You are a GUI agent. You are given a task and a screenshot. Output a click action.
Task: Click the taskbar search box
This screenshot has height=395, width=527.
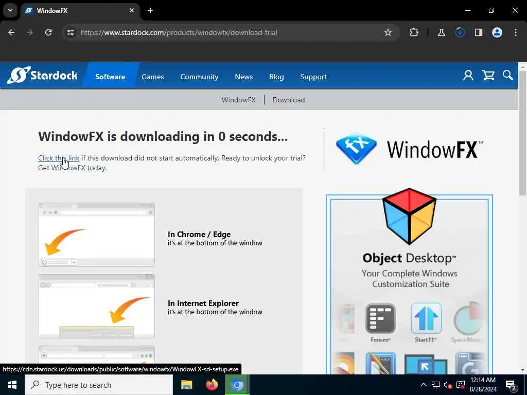[x=99, y=385]
